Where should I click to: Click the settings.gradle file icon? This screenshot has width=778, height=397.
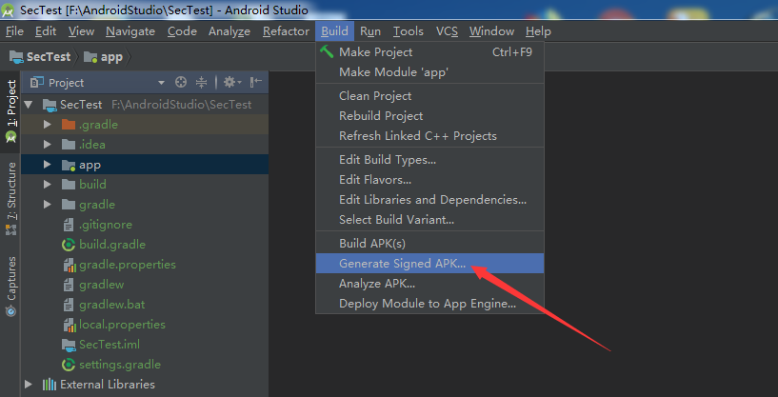pyautogui.click(x=69, y=365)
